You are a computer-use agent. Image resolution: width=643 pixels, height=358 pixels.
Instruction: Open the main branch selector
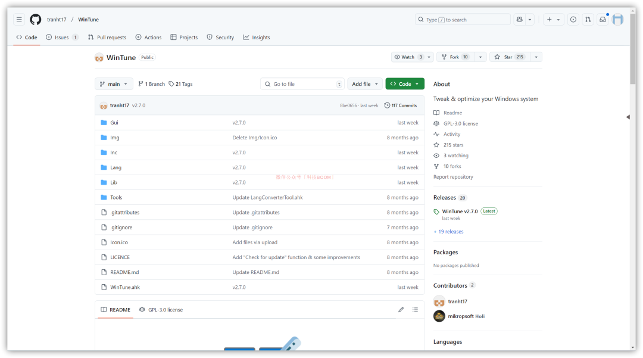(114, 83)
